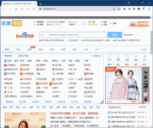Viewport: 153px width, 128px height.
Task: Expand the 网页 search type dropdown
Action: (x=44, y=35)
